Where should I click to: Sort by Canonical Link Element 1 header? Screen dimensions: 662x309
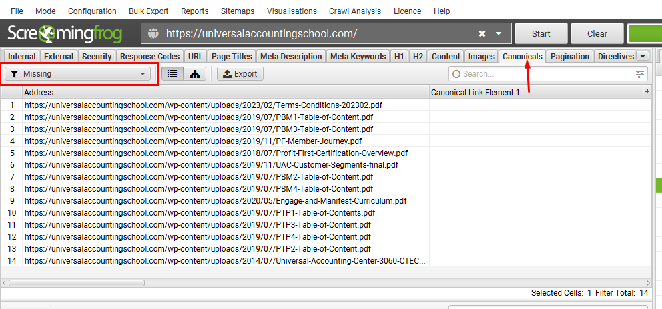[x=537, y=93]
